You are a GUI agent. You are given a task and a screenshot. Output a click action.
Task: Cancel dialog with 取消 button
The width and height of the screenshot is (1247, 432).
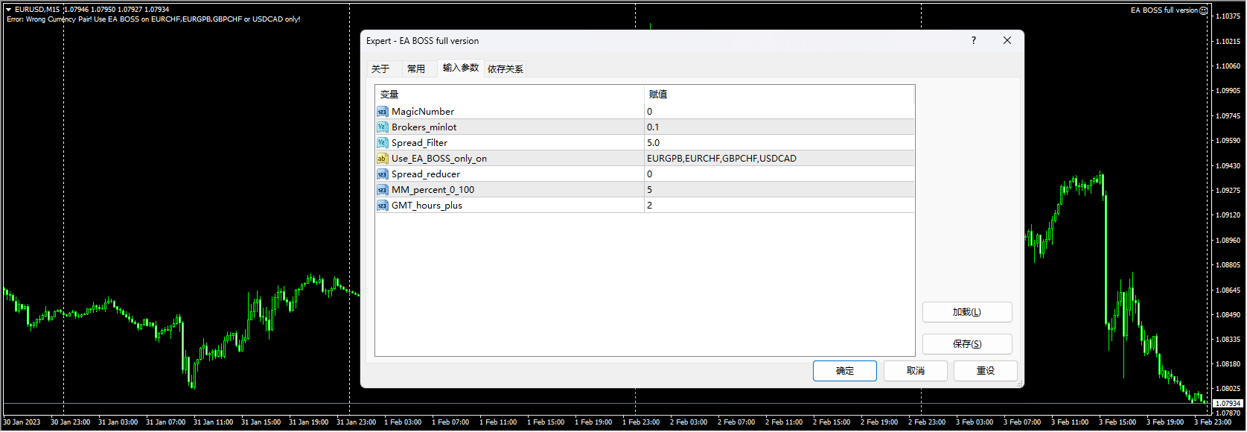coord(916,371)
